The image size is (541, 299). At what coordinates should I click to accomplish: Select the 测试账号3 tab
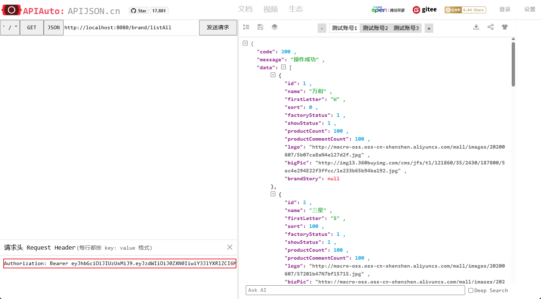[406, 28]
